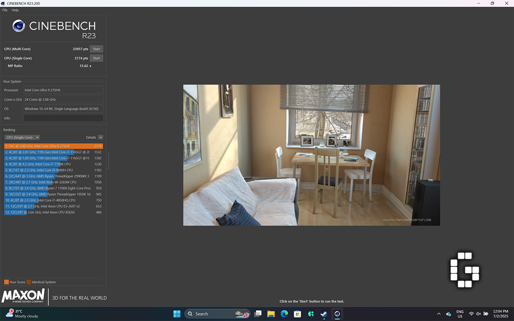Click the rendered room preview image
This screenshot has height=321, width=514.
coord(312,155)
